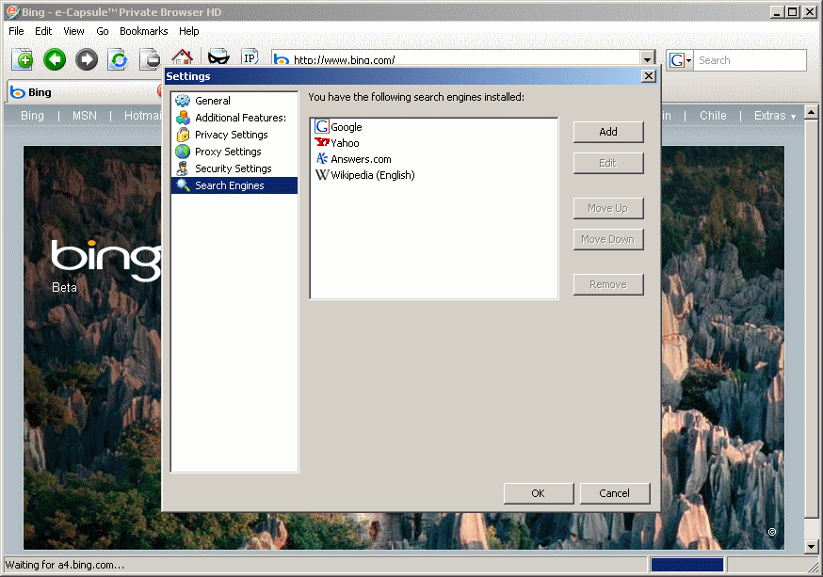The width and height of the screenshot is (823, 577).
Task: Click the Proxy Settings globe icon
Action: [183, 152]
